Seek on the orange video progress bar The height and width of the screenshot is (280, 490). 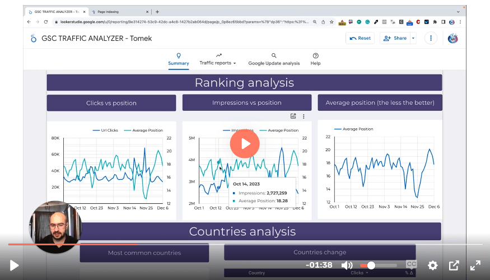pyautogui.click(x=245, y=244)
